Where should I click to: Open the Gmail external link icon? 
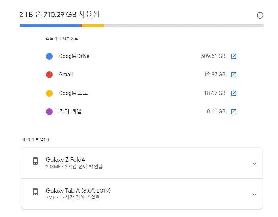[x=234, y=75]
